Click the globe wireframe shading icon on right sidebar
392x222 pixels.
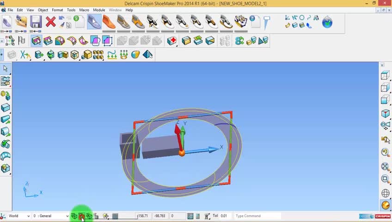click(385, 193)
